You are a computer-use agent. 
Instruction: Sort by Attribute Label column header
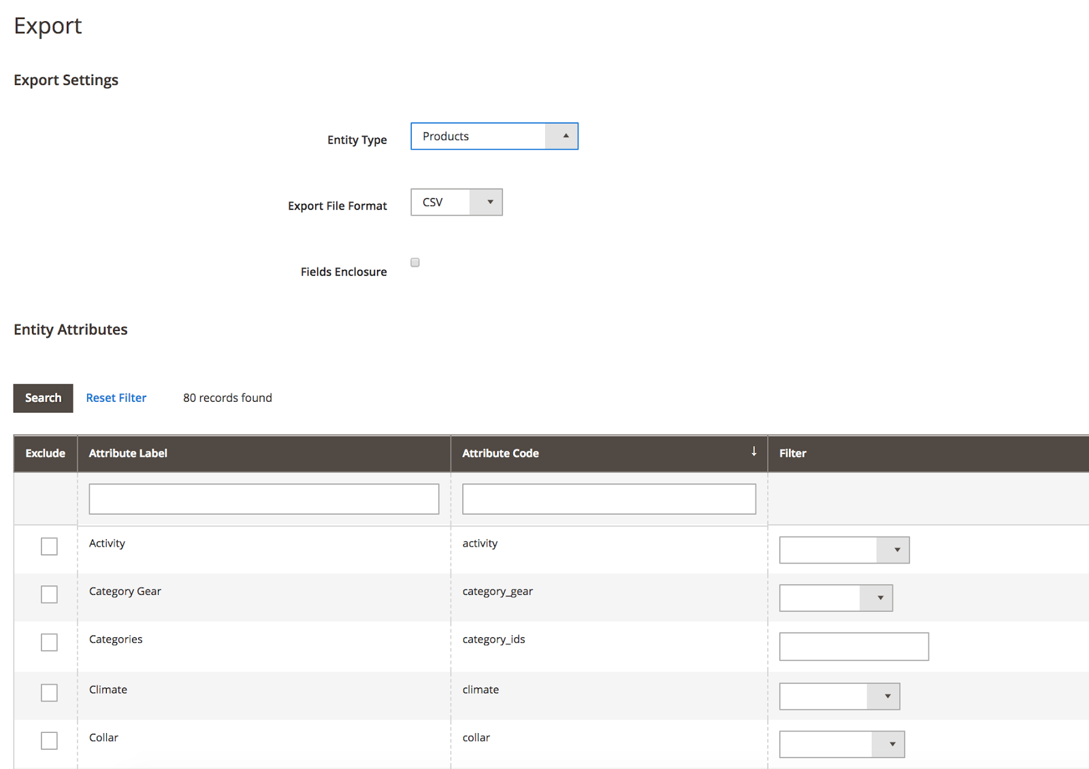click(264, 453)
